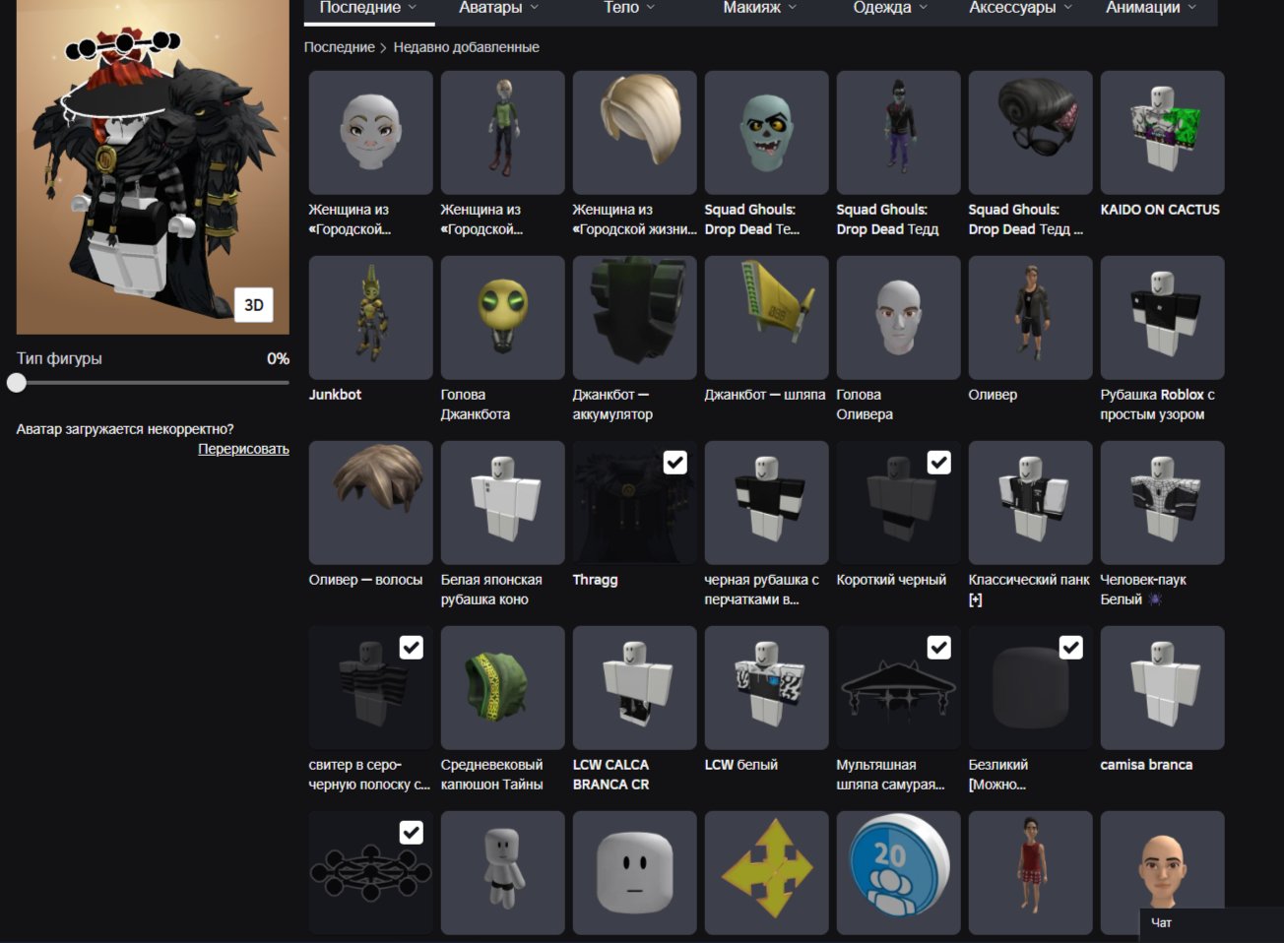Select the blonde hair Женщина из Городской жизни item
This screenshot has height=943, width=1284.
coord(634,132)
